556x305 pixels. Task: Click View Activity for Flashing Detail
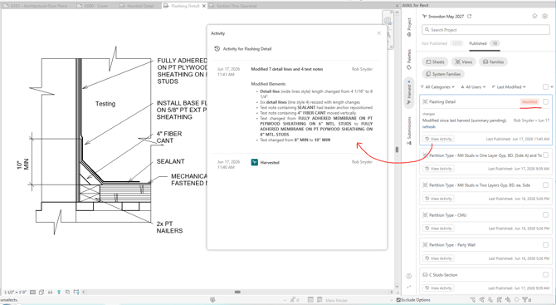[438, 139]
